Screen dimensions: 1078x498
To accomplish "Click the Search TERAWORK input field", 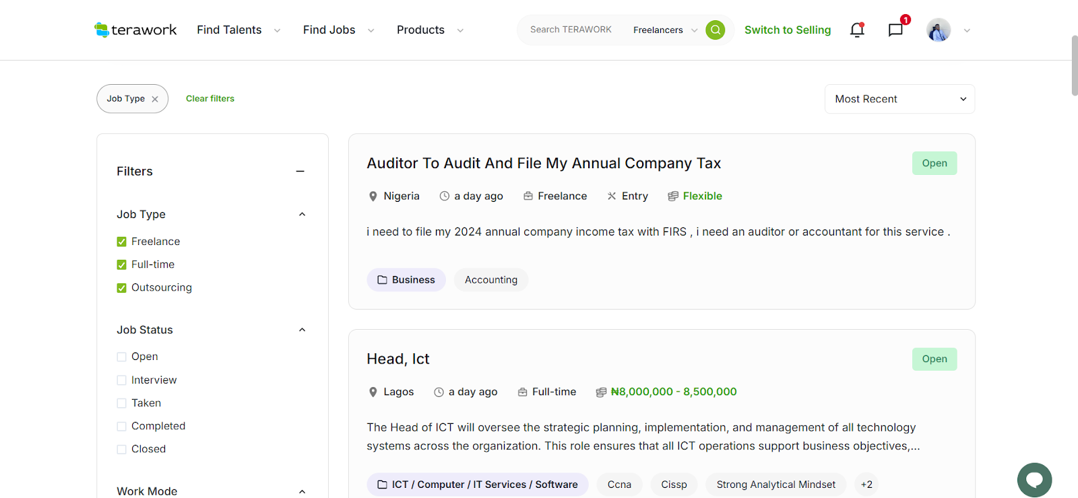I will 571,30.
